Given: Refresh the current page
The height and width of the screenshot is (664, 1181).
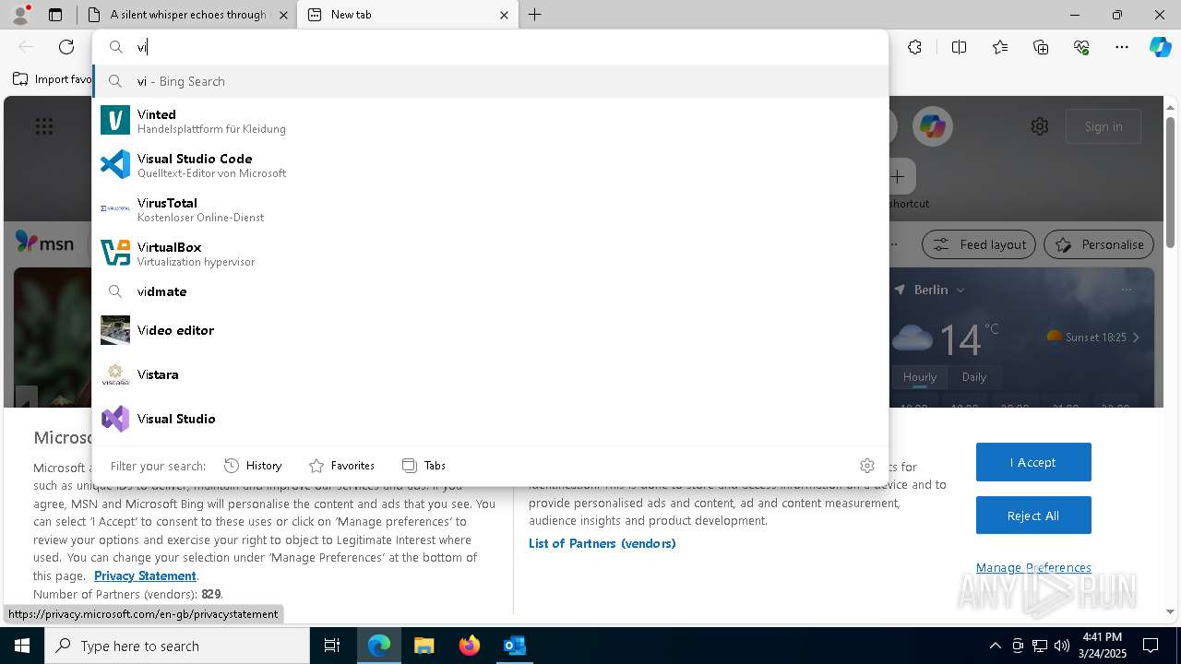Looking at the screenshot, I should point(66,47).
